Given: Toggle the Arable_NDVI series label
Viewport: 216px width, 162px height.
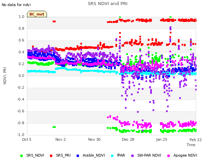Looking at the screenshot, I should click(x=94, y=155).
